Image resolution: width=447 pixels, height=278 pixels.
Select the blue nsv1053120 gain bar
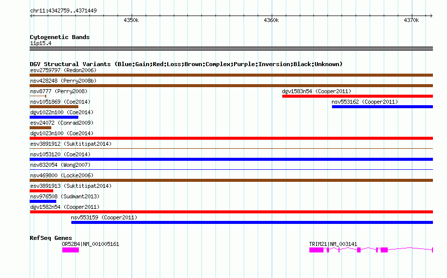coord(231,159)
